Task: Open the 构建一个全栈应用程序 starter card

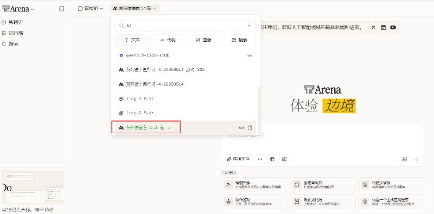Action: tap(391, 202)
